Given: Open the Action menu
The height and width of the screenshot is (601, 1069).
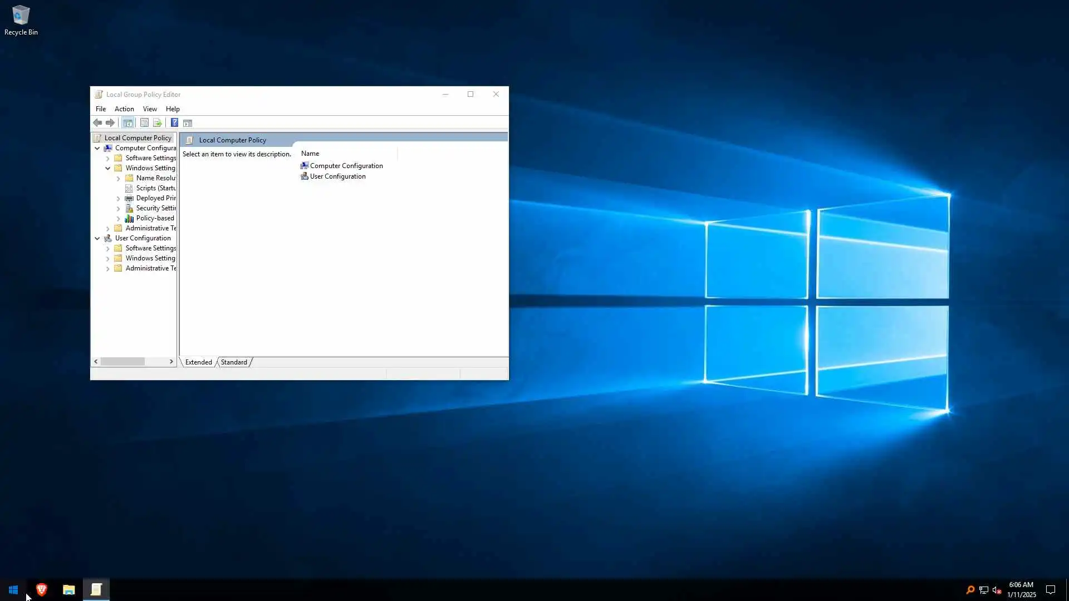Looking at the screenshot, I should click(x=124, y=109).
